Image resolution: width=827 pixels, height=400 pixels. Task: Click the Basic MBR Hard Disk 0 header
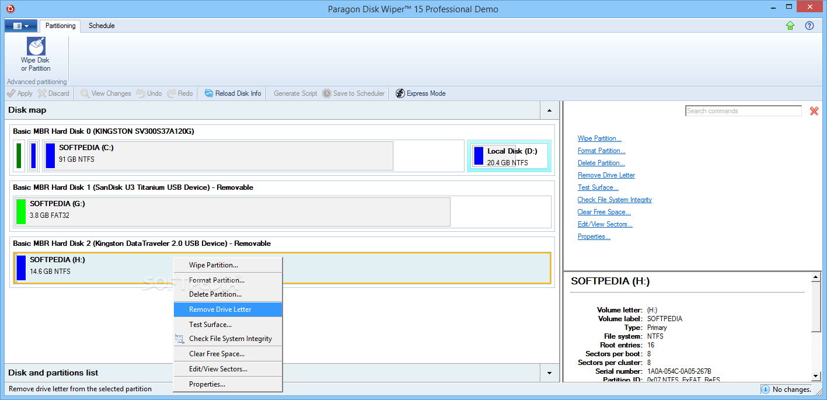[x=103, y=131]
